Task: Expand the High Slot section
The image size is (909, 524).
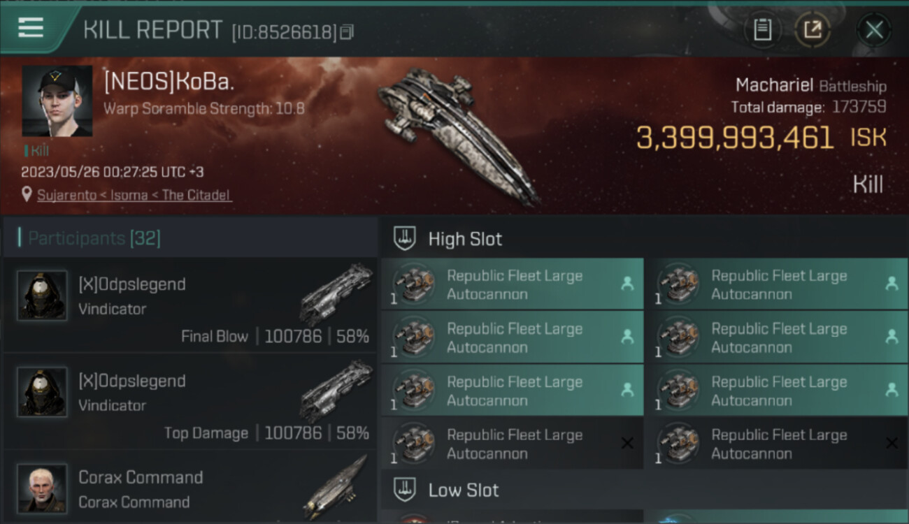Action: [x=465, y=239]
